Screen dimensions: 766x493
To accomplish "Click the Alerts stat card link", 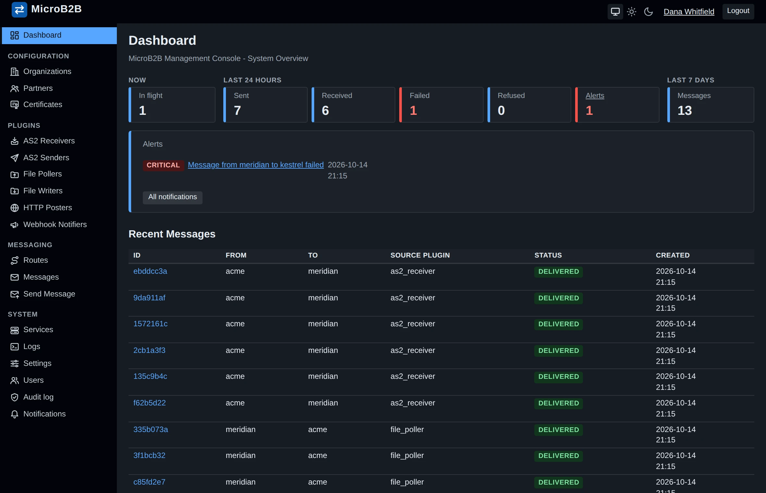I will (595, 96).
